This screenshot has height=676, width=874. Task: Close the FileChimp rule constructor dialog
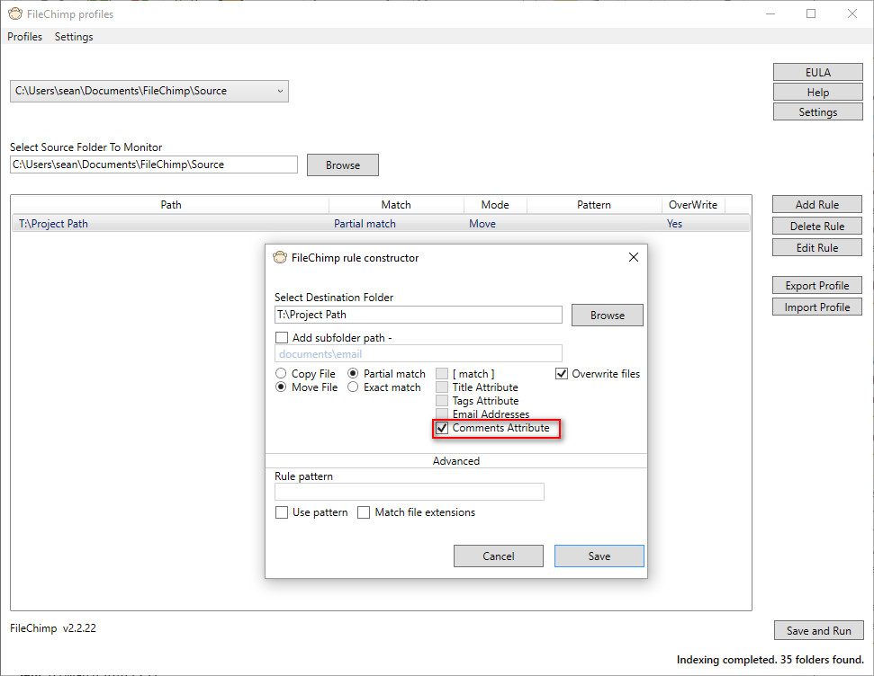(633, 257)
